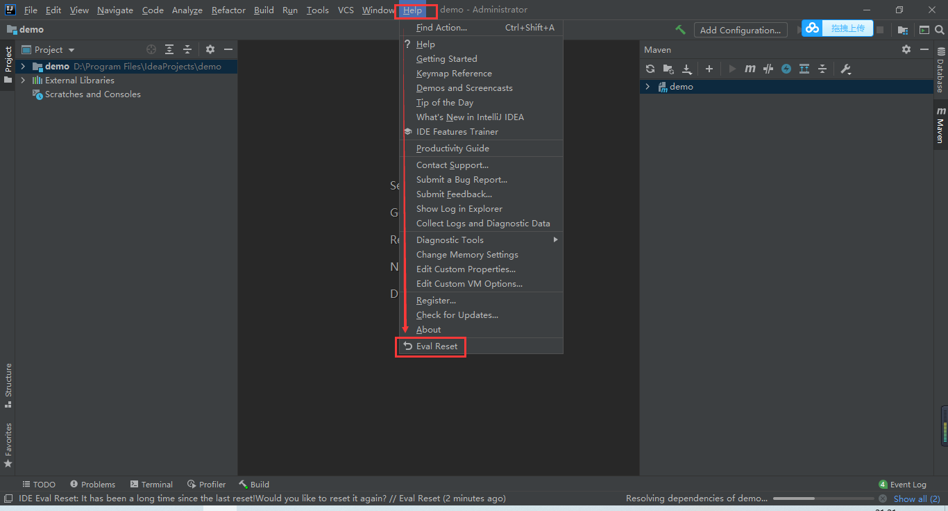
Task: Open Terminal tool window
Action: [151, 485]
